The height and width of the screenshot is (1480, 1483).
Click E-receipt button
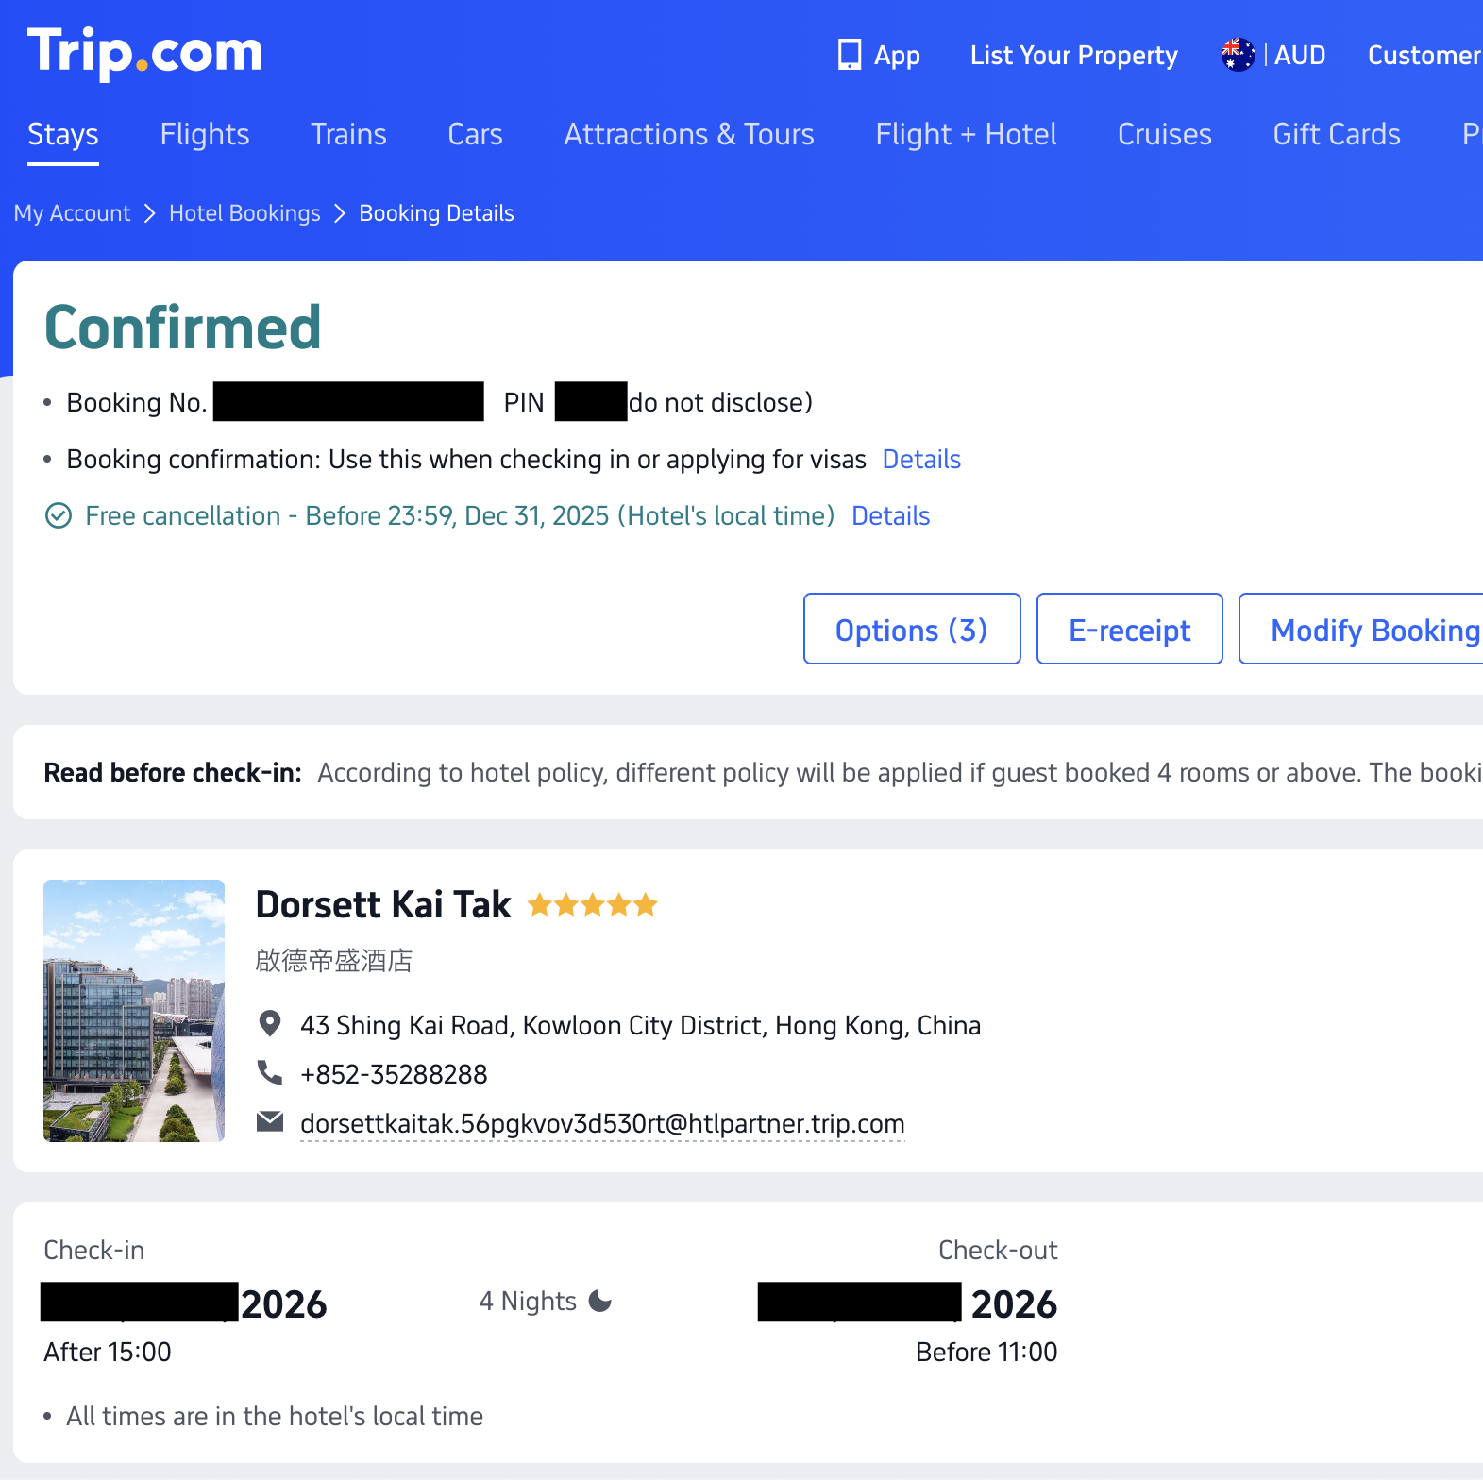click(1129, 629)
